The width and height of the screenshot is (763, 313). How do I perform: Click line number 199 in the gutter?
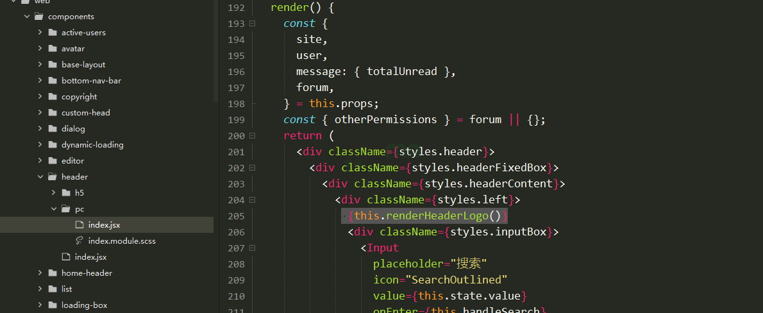point(236,120)
